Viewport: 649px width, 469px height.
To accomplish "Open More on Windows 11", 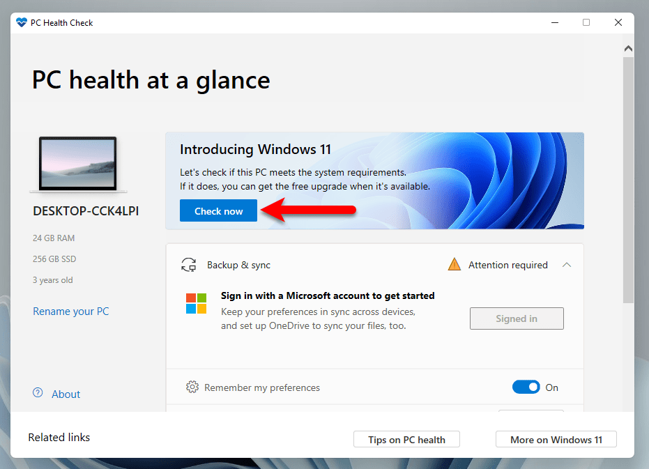I will coord(556,440).
